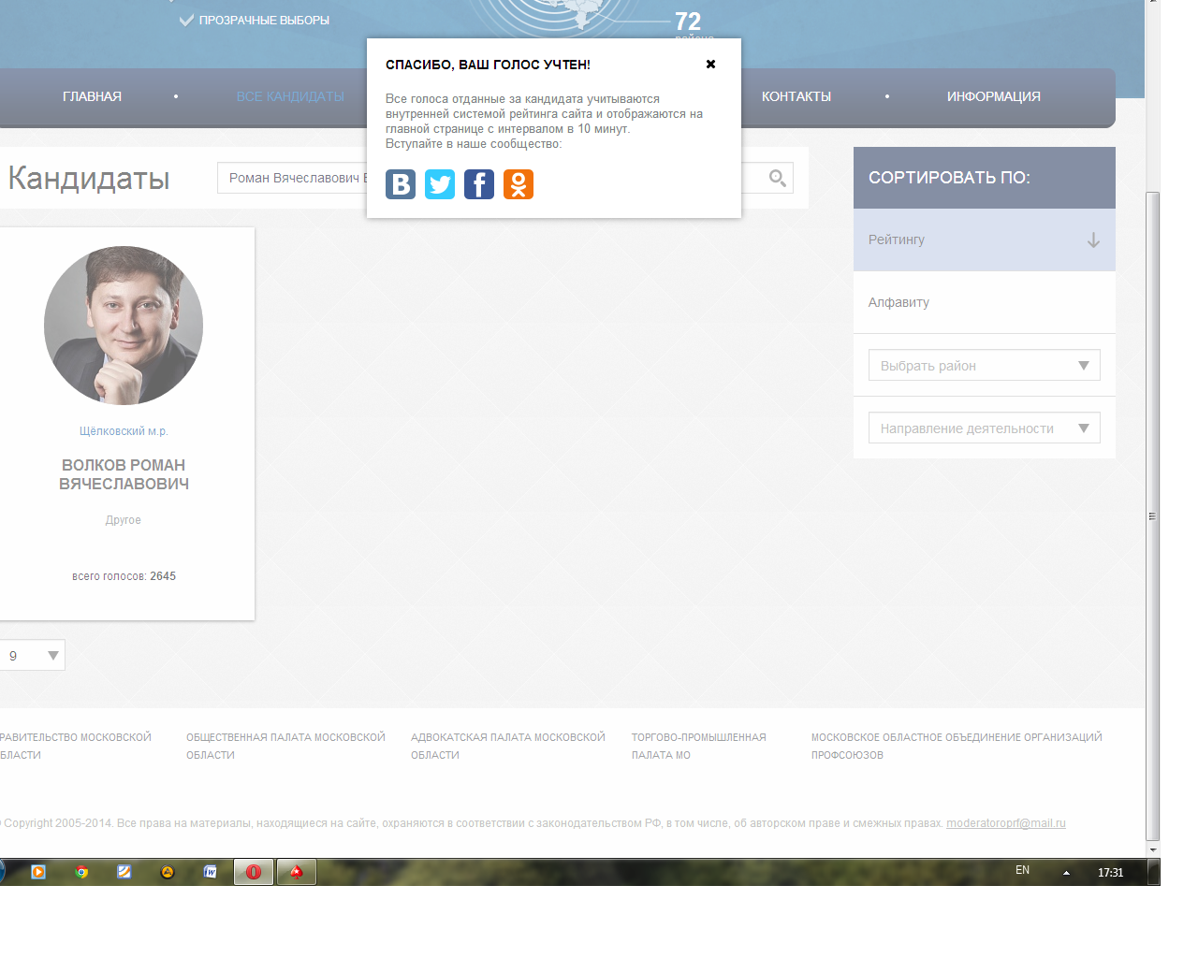The width and height of the screenshot is (1198, 958).
Task: Click the candidate search magnifier icon
Action: (x=777, y=178)
